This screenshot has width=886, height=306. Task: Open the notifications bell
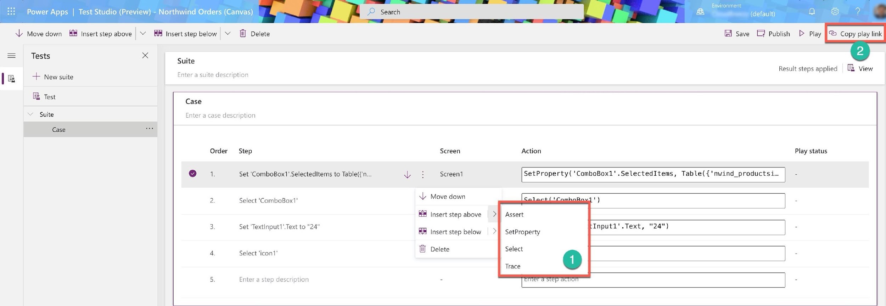click(812, 11)
